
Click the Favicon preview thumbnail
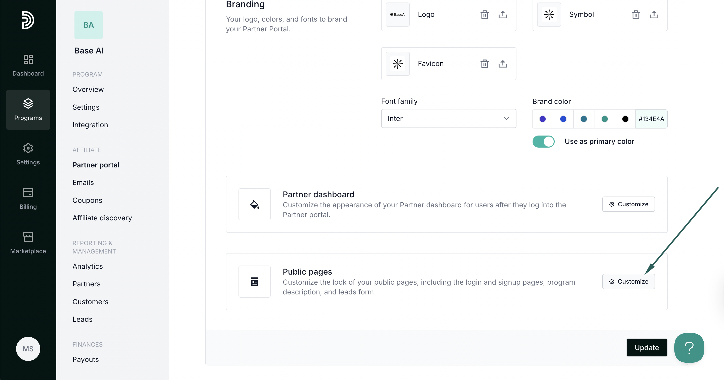(x=397, y=64)
